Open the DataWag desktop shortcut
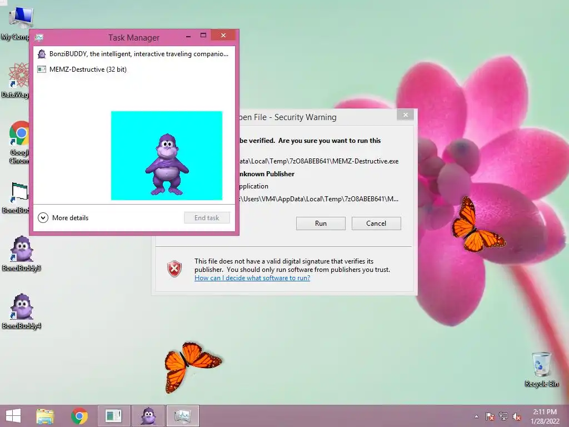 [x=16, y=80]
